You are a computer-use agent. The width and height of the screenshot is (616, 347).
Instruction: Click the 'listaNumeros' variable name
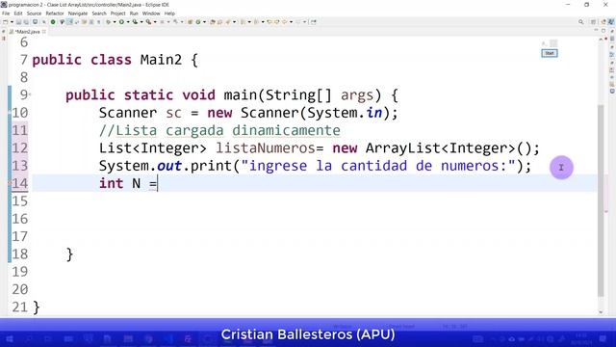pyautogui.click(x=266, y=148)
